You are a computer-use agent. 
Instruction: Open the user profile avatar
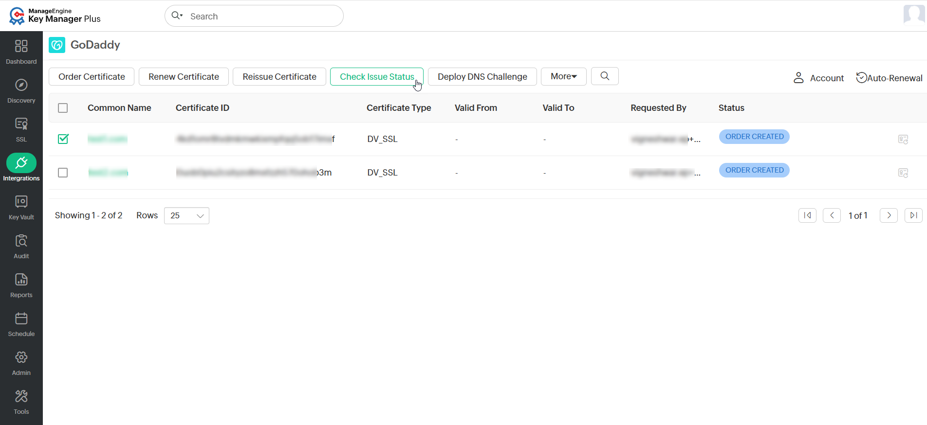[914, 15]
